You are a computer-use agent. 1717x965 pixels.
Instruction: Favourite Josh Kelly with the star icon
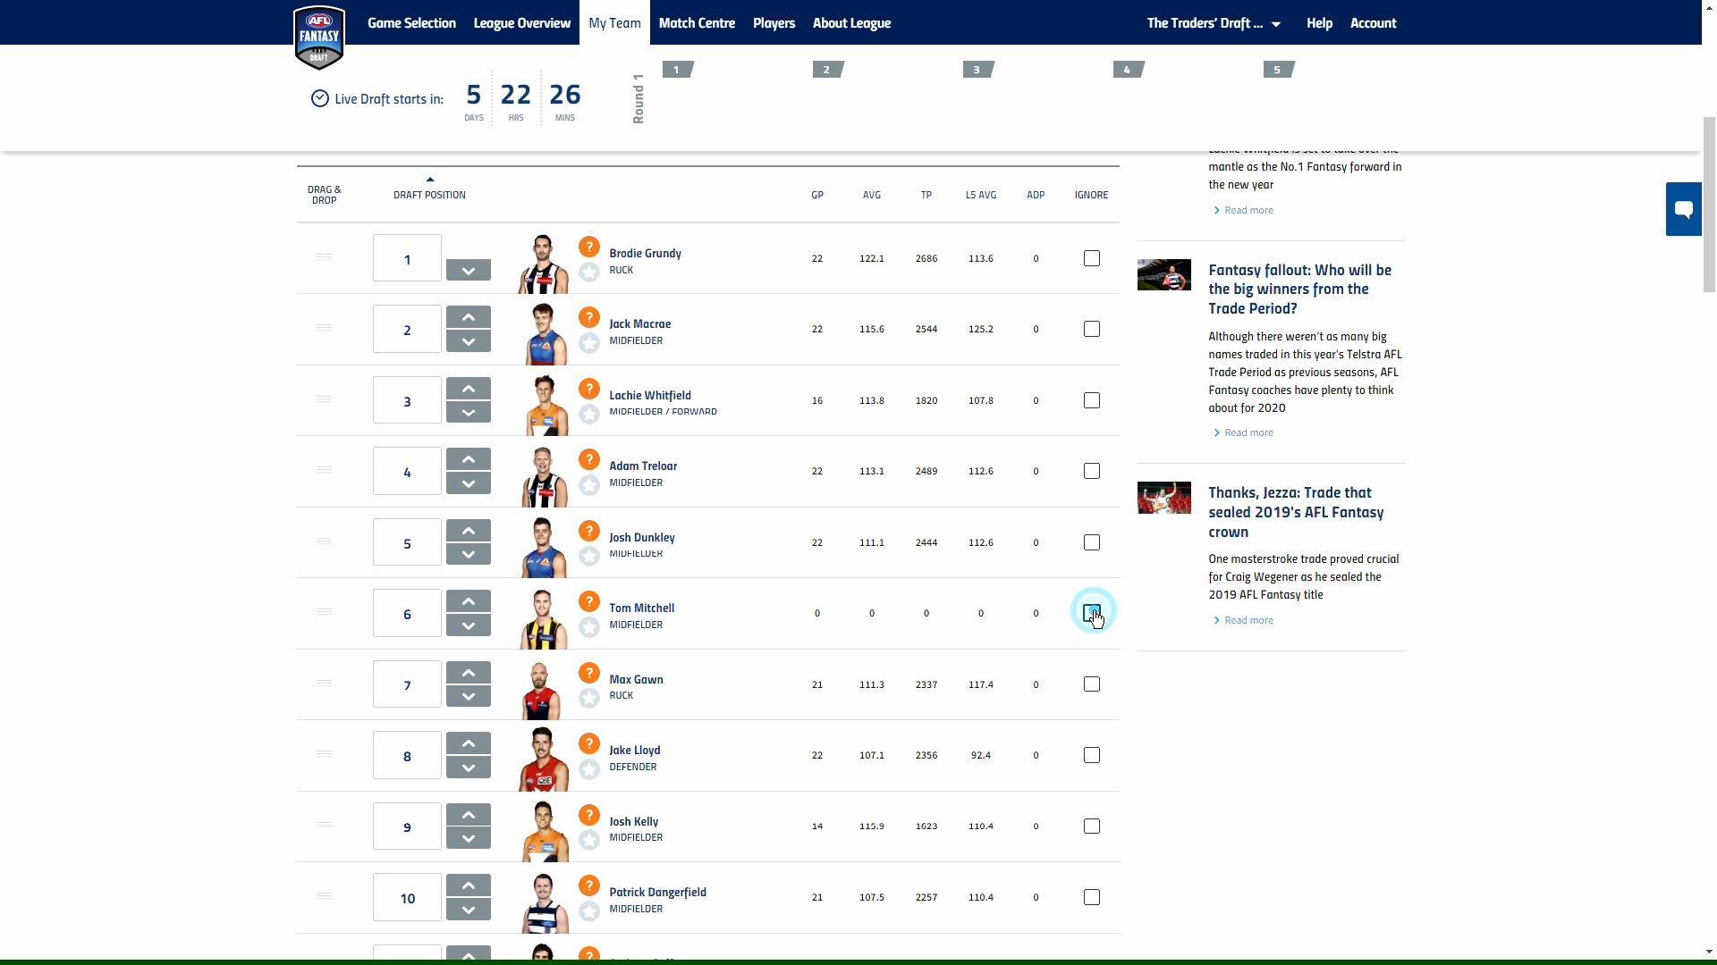(588, 840)
